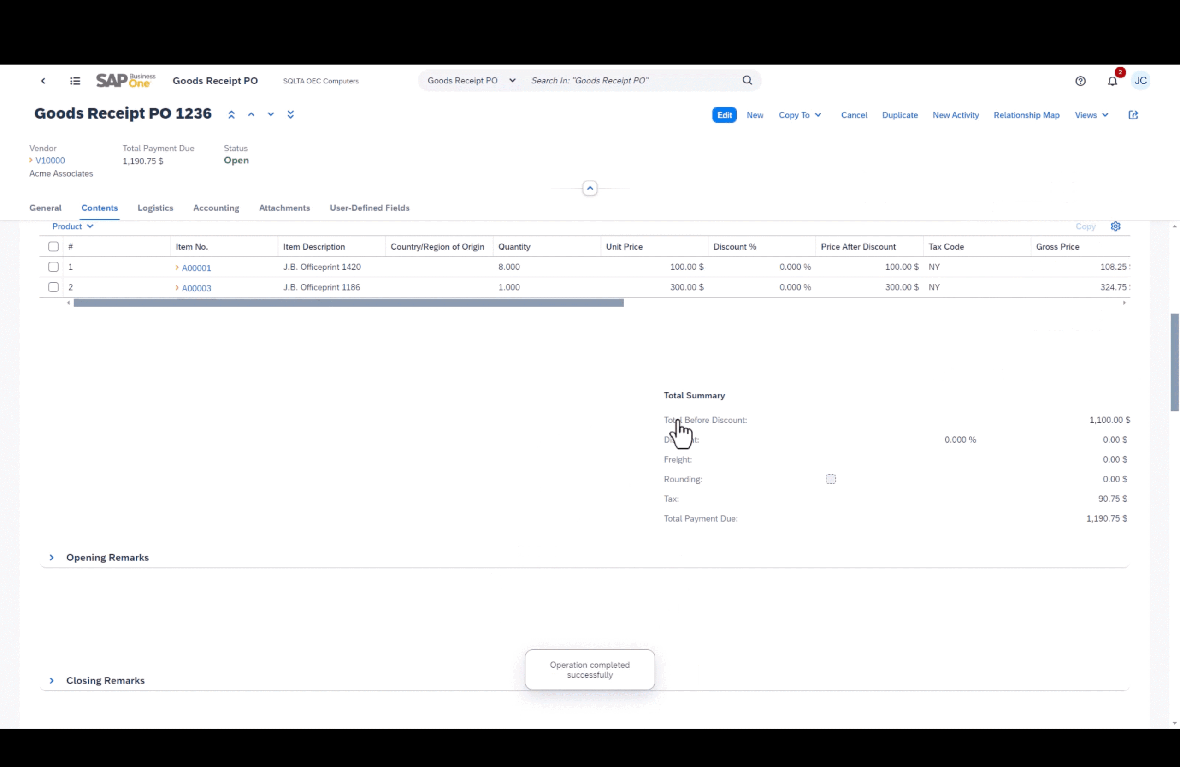
Task: Click the share/export icon near Views
Action: [x=1133, y=115]
